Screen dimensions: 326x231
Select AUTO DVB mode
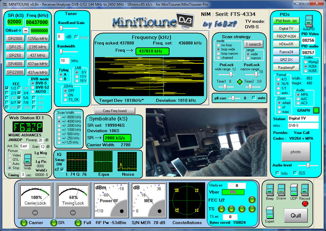coord(33,92)
